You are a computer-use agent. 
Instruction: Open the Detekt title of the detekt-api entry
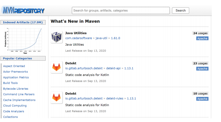tap(71, 63)
